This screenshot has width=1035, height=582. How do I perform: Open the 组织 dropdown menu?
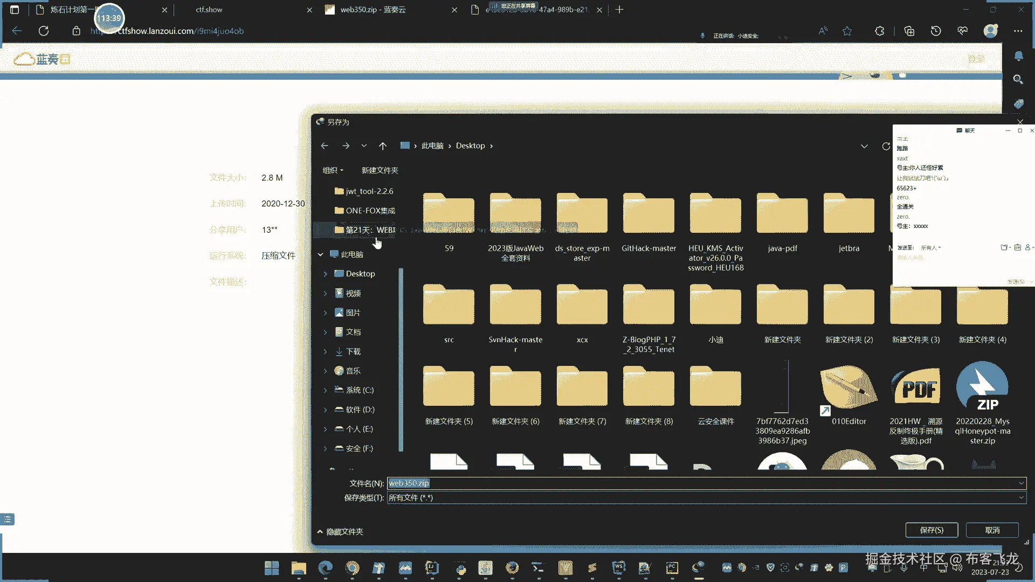pyautogui.click(x=333, y=170)
